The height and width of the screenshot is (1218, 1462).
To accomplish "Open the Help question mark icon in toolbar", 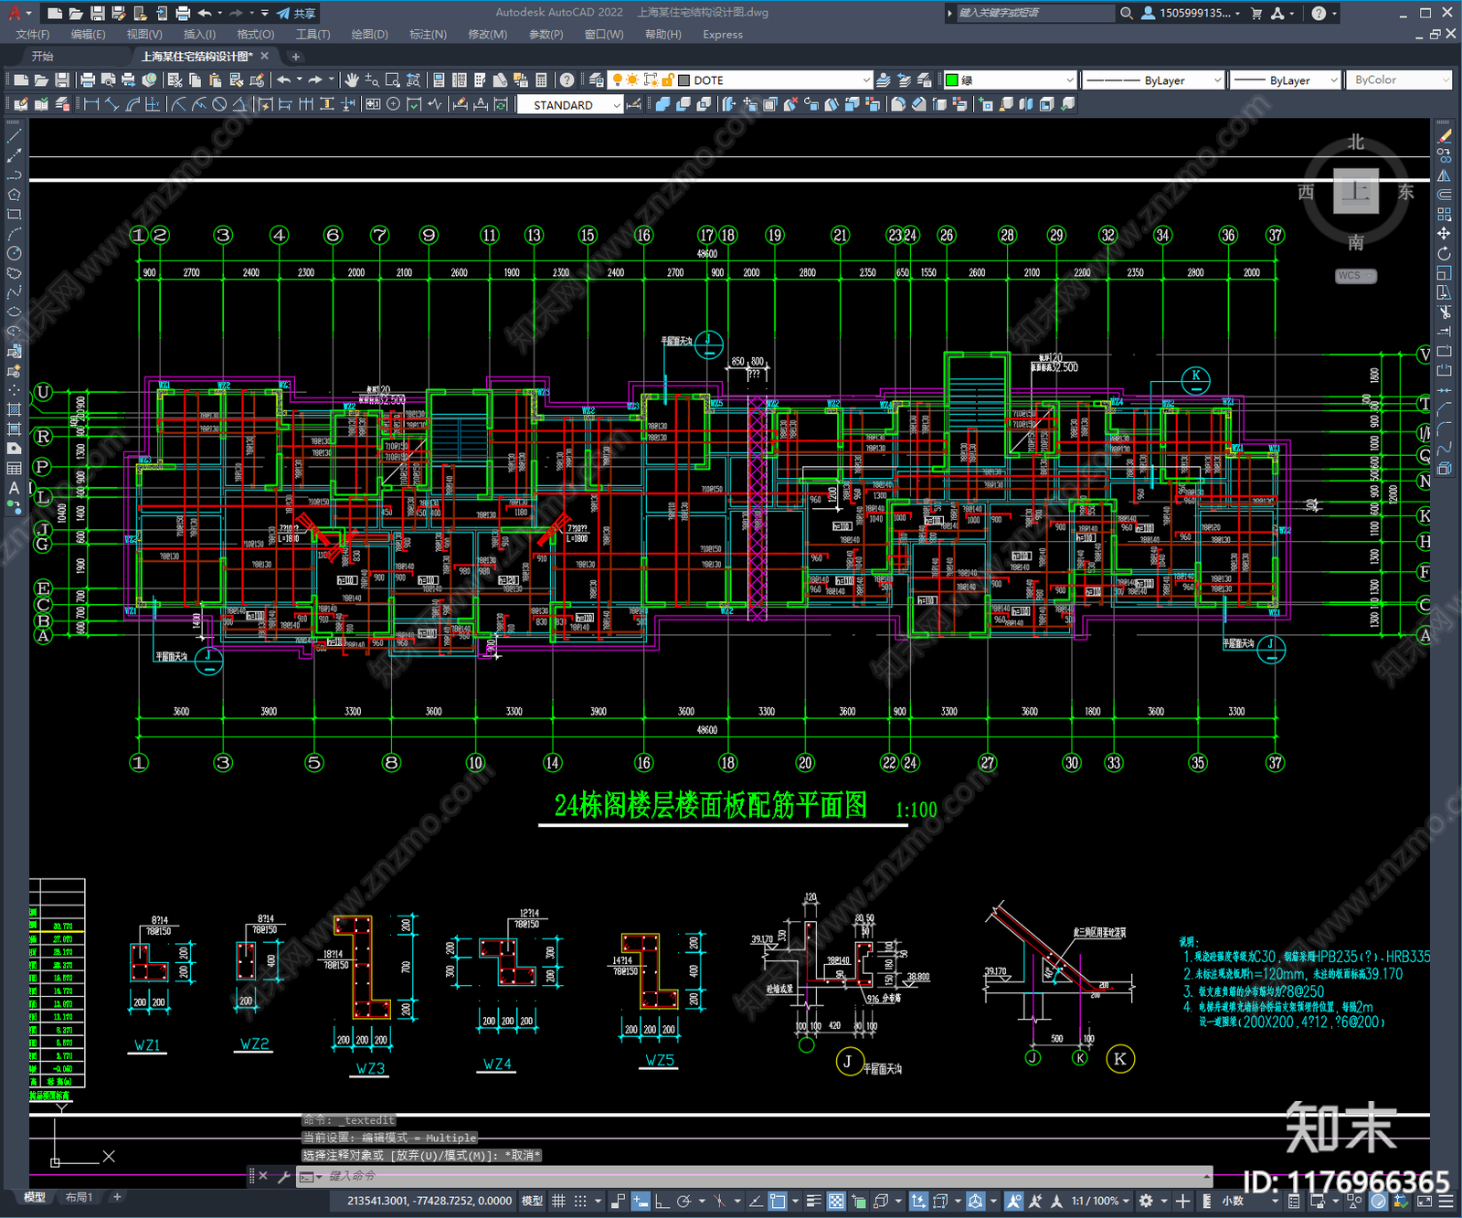I will (567, 80).
